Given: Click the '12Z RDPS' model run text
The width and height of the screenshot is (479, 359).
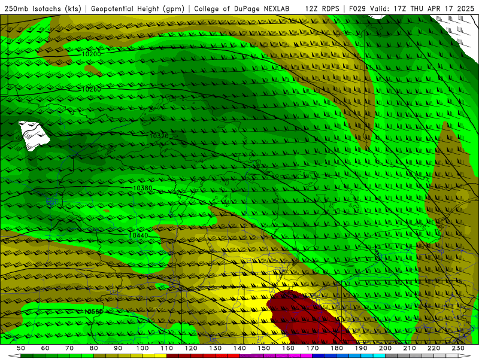Looking at the screenshot, I should (322, 9).
